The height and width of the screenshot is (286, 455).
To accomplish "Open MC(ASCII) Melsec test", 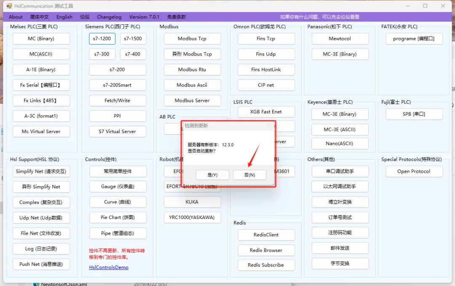I will click(x=41, y=54).
